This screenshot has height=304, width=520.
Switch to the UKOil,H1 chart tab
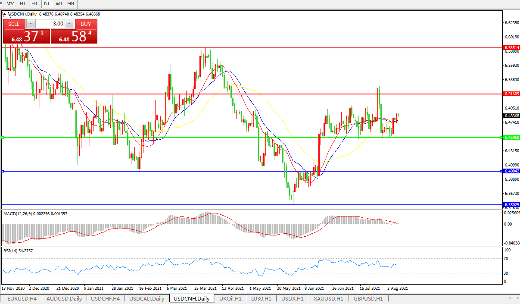pos(230,299)
